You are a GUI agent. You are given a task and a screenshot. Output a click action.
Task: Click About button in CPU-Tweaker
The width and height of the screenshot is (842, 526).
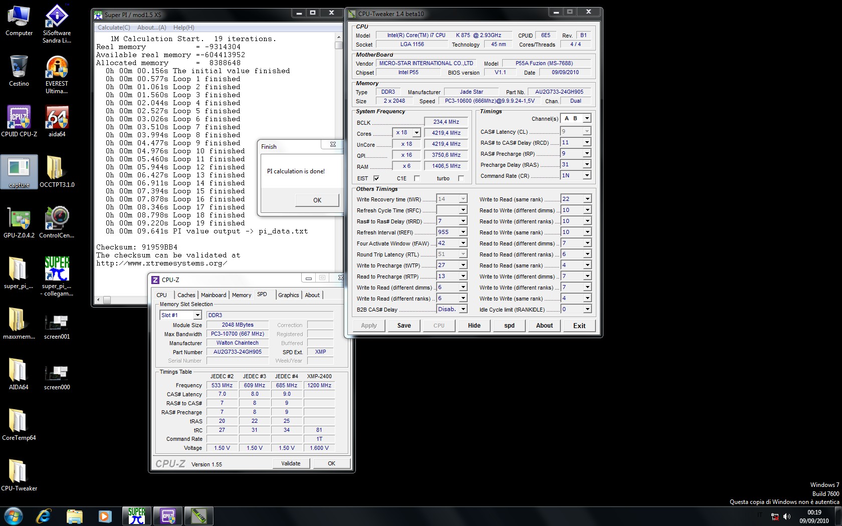544,326
